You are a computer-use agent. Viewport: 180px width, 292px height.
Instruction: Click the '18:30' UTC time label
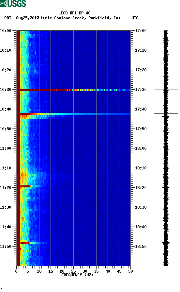141,207
